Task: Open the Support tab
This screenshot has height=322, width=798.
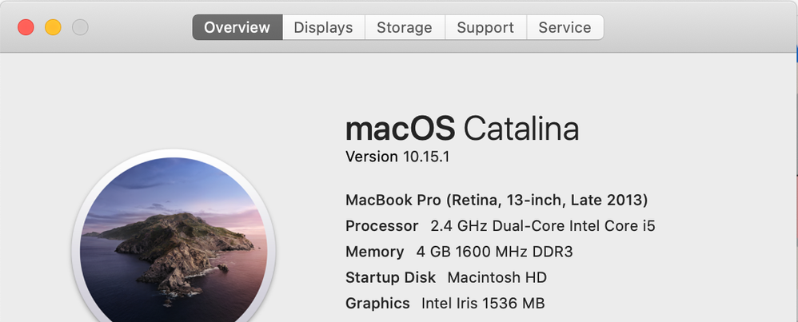Action: [x=485, y=27]
